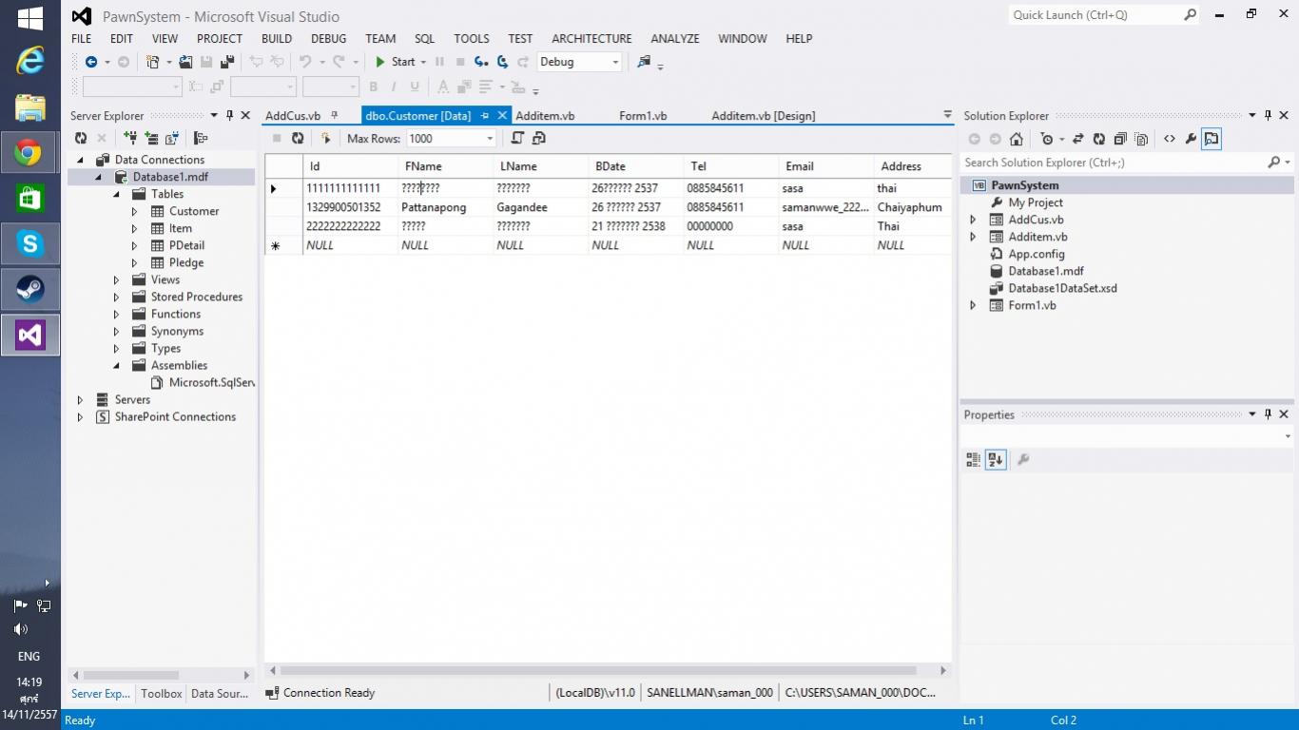Switch to the Form1.vb tab
Screen dimensions: 1299x730
click(x=643, y=116)
